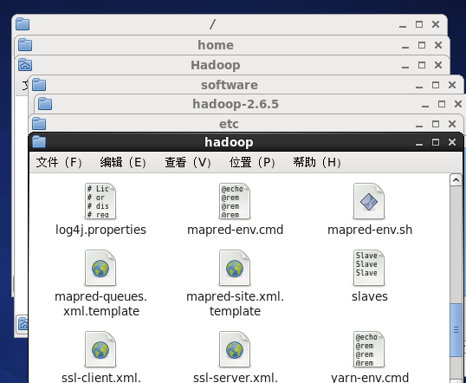Image resolution: width=466 pixels, height=383 pixels.
Task: Click the folder icon in hadoop window title bar
Action: point(39,141)
